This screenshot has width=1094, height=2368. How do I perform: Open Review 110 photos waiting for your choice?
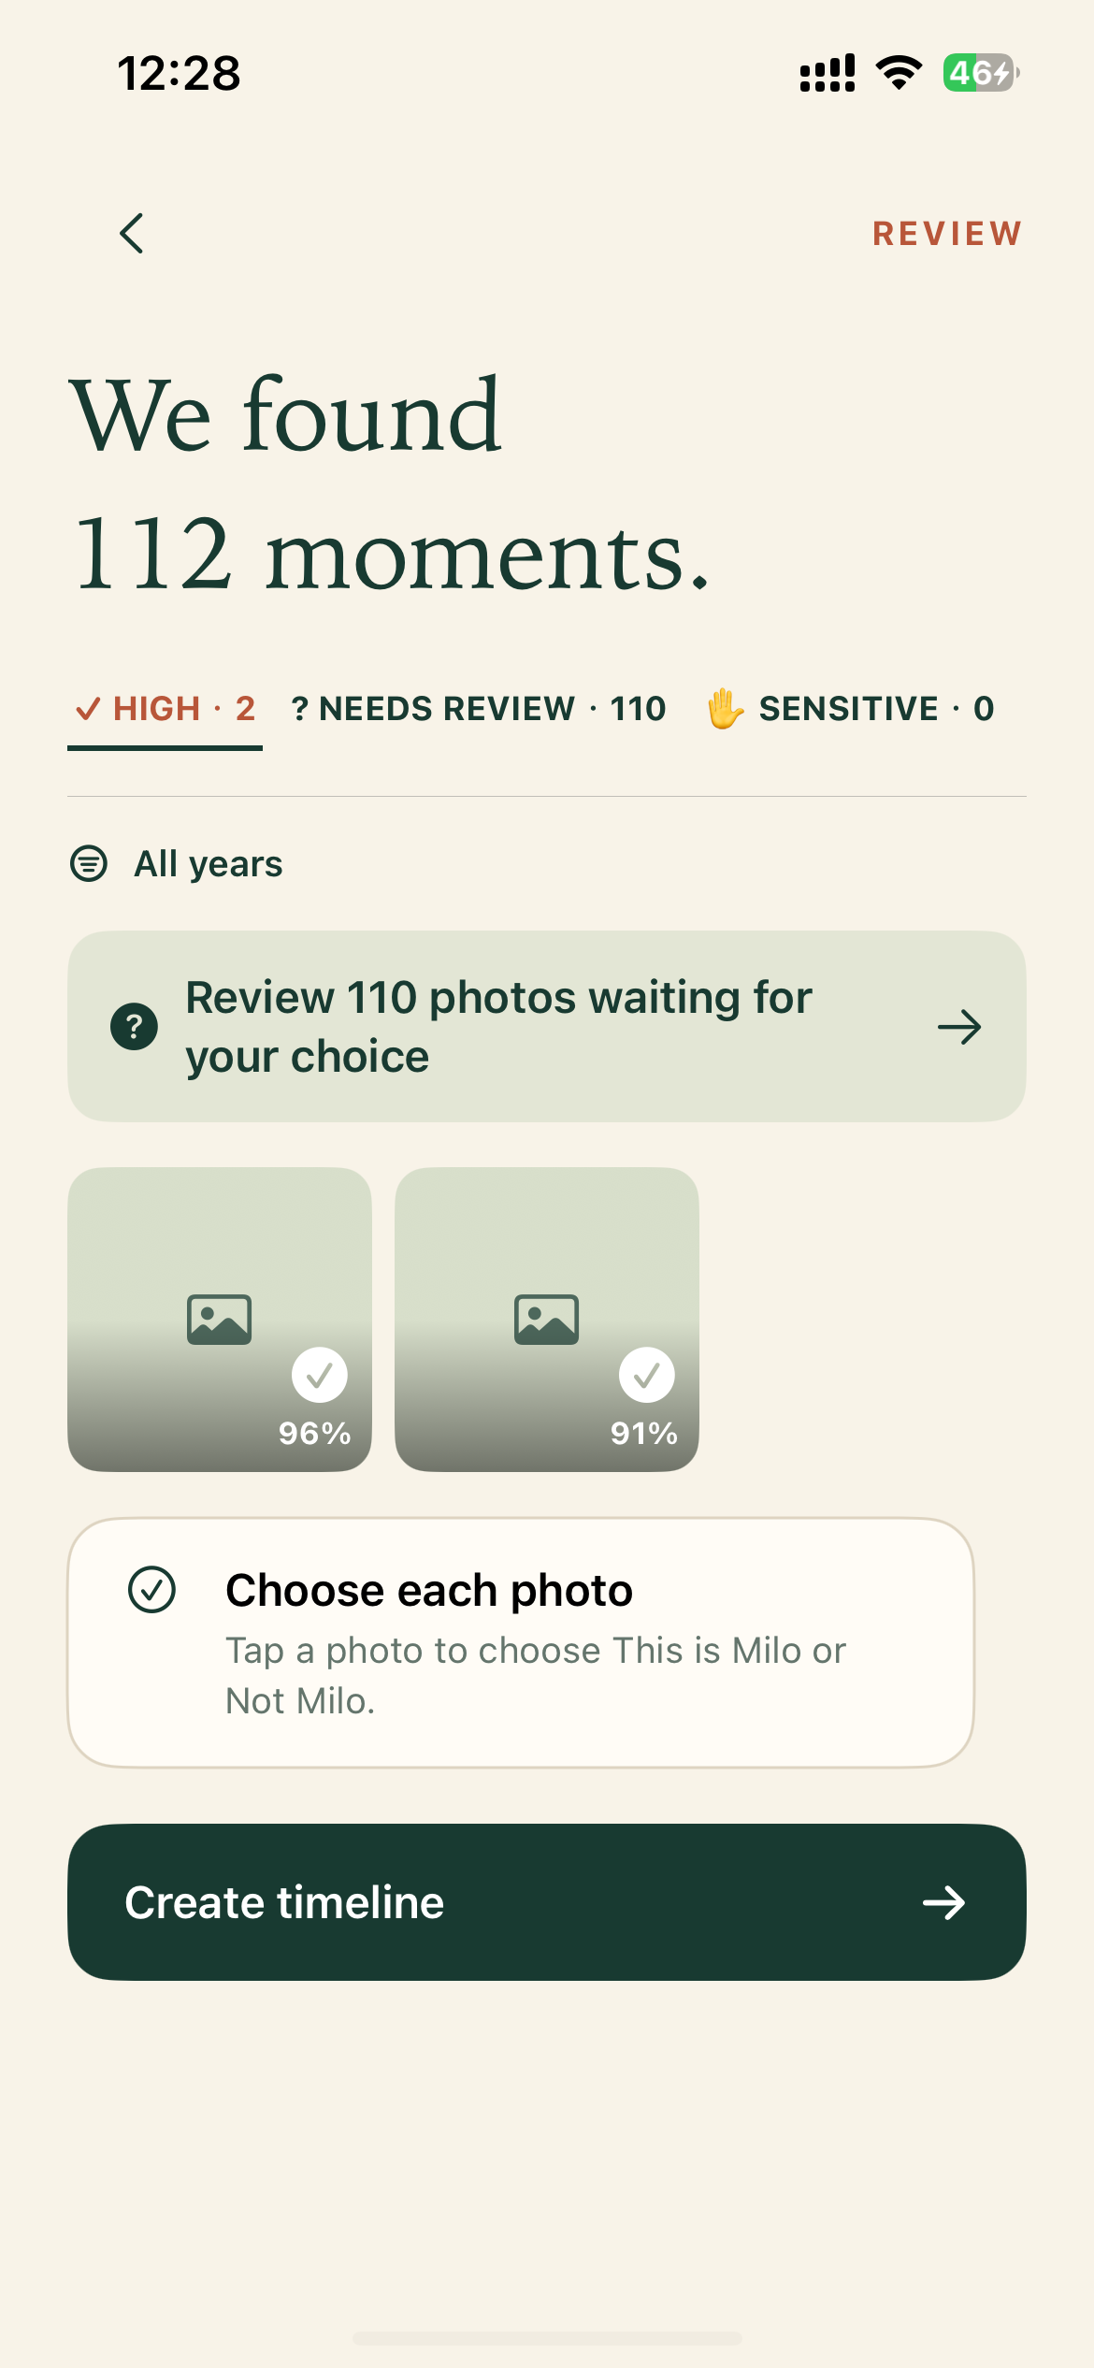click(547, 1026)
